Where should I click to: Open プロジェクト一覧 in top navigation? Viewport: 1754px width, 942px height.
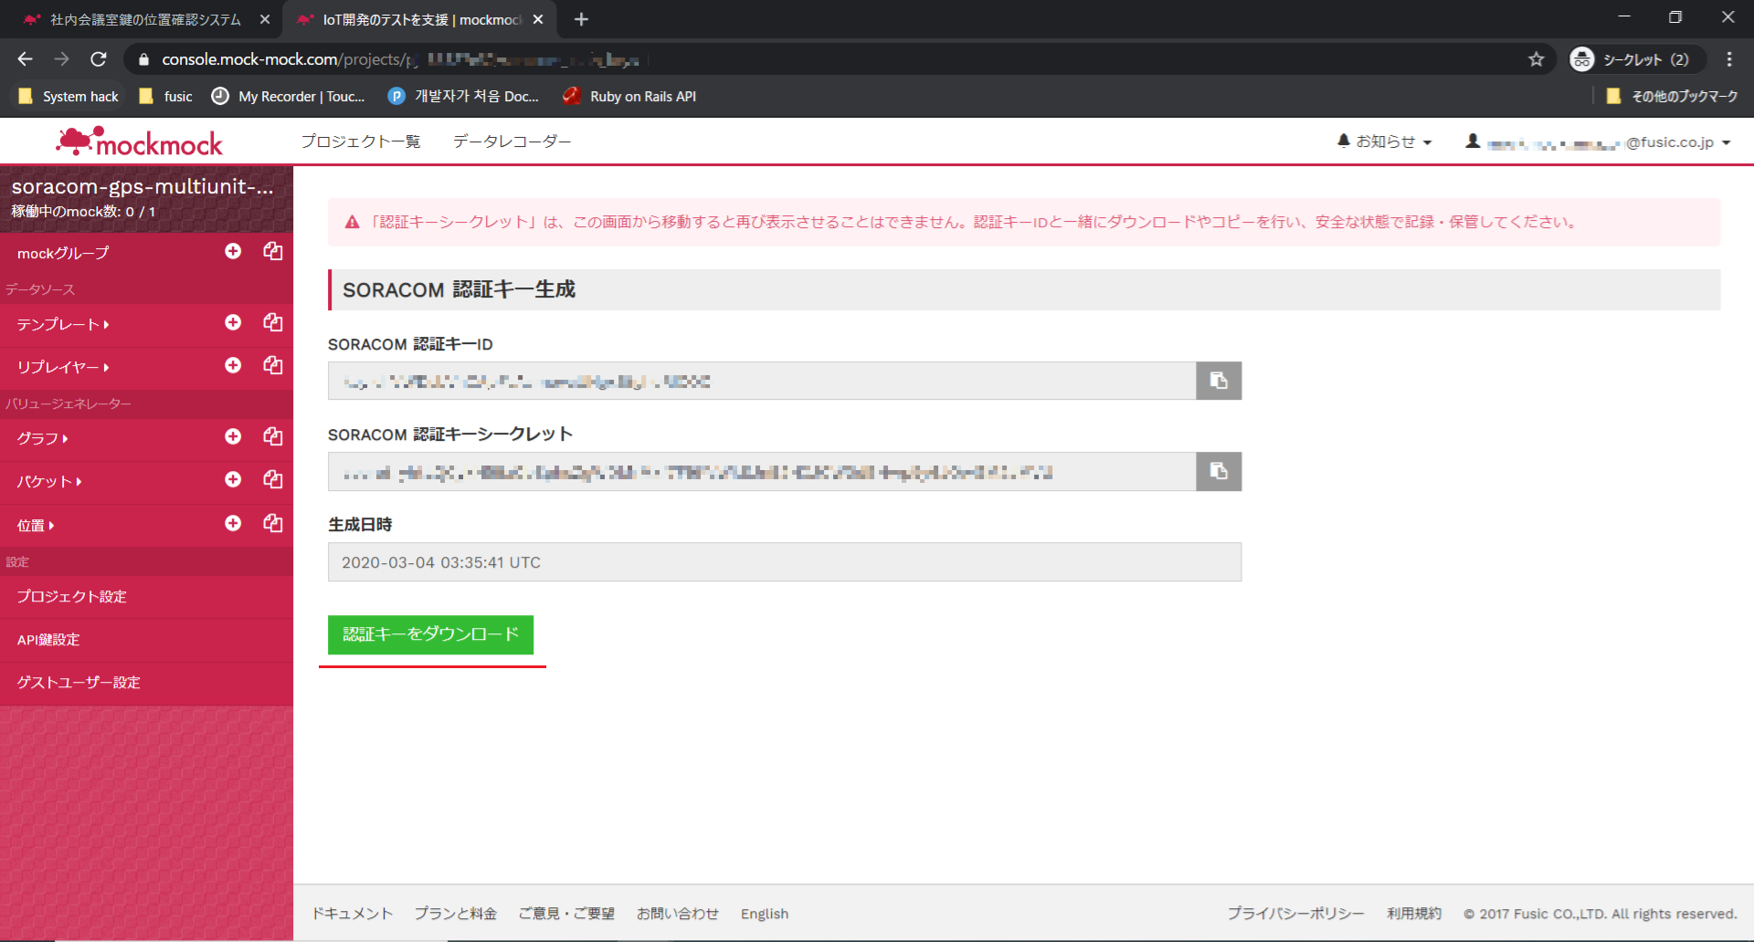(x=360, y=141)
